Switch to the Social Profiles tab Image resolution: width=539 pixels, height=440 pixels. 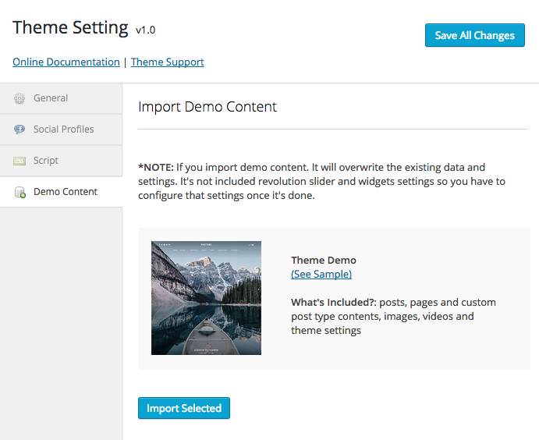pos(63,130)
